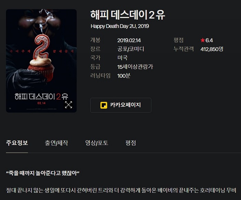The width and height of the screenshot is (241, 200).
Task: Click the 공포/코미디 genre text
Action: tap(130, 49)
